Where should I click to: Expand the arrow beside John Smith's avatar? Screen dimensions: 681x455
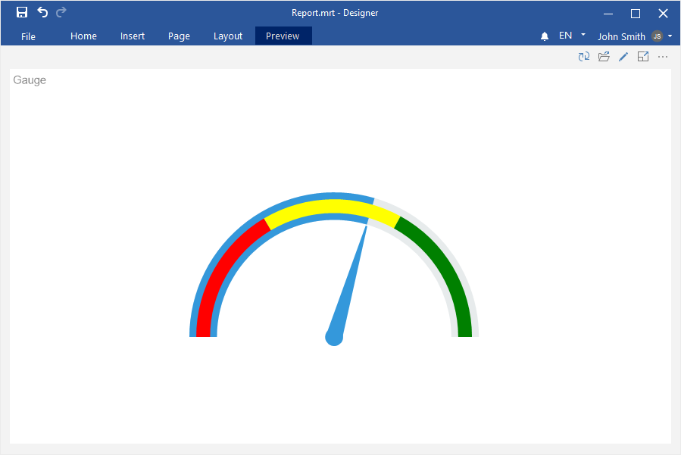tap(670, 36)
